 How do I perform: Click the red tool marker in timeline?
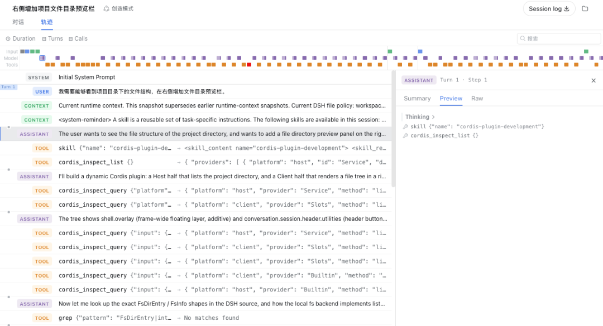point(249,65)
